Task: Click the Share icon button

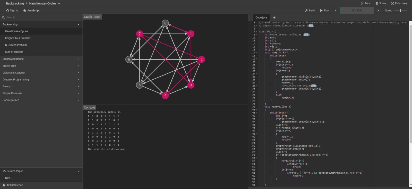Action: [x=377, y=4]
